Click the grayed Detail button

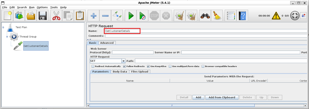tap(184, 97)
